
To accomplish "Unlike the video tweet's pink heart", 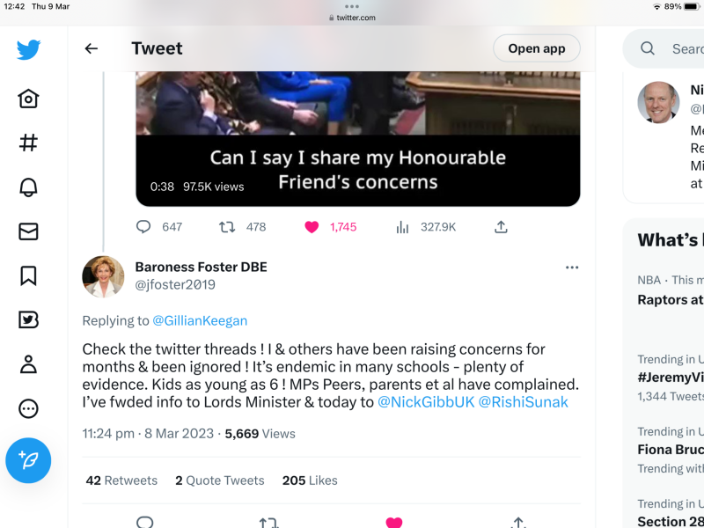I will pyautogui.click(x=312, y=227).
